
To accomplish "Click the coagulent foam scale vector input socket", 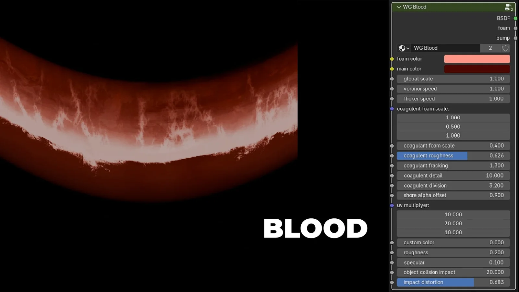I will pos(392,109).
